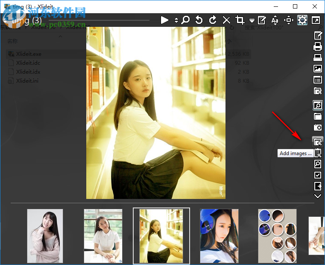Rotate the image counterclockwise
Image resolution: width=325 pixels, height=265 pixels.
click(199, 20)
